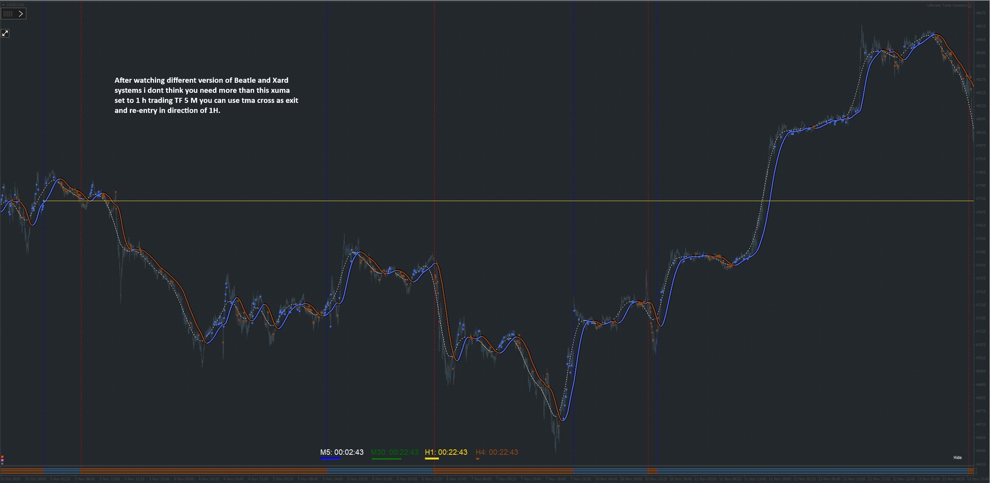Click the right chevron in top-left panel
This screenshot has height=483, width=990.
(21, 14)
